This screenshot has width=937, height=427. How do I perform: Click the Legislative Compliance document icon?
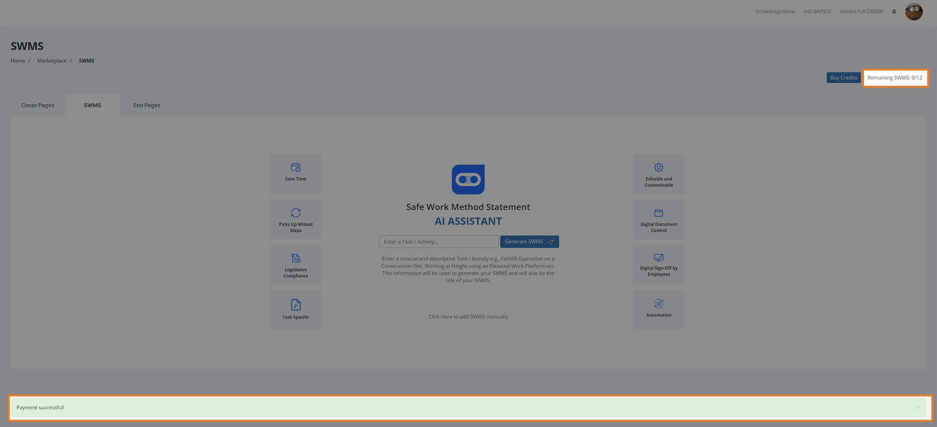click(295, 258)
